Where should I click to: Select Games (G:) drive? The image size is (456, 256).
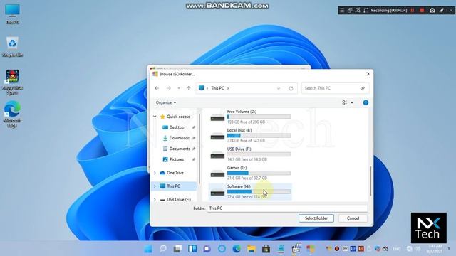(x=250, y=173)
